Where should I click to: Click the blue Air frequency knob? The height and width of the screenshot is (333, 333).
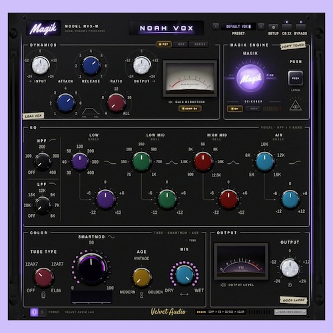pyautogui.click(x=264, y=161)
